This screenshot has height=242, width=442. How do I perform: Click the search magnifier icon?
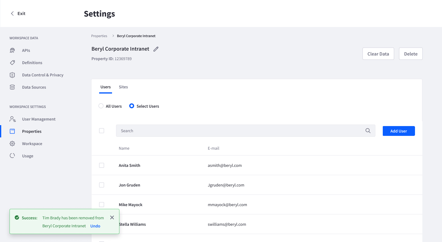[x=368, y=131]
